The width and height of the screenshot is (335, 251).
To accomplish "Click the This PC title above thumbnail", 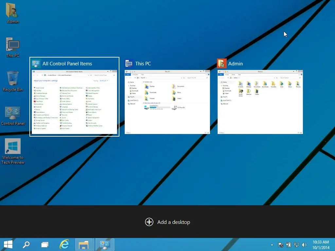I will [143, 64].
